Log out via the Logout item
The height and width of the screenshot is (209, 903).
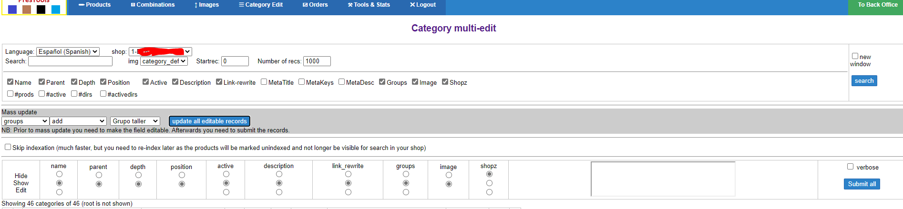click(422, 5)
